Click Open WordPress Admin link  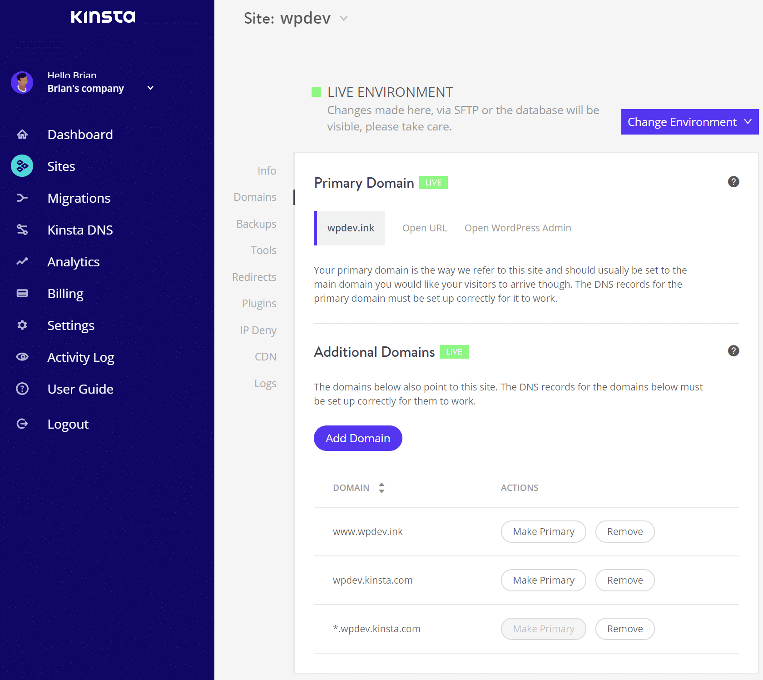coord(518,228)
